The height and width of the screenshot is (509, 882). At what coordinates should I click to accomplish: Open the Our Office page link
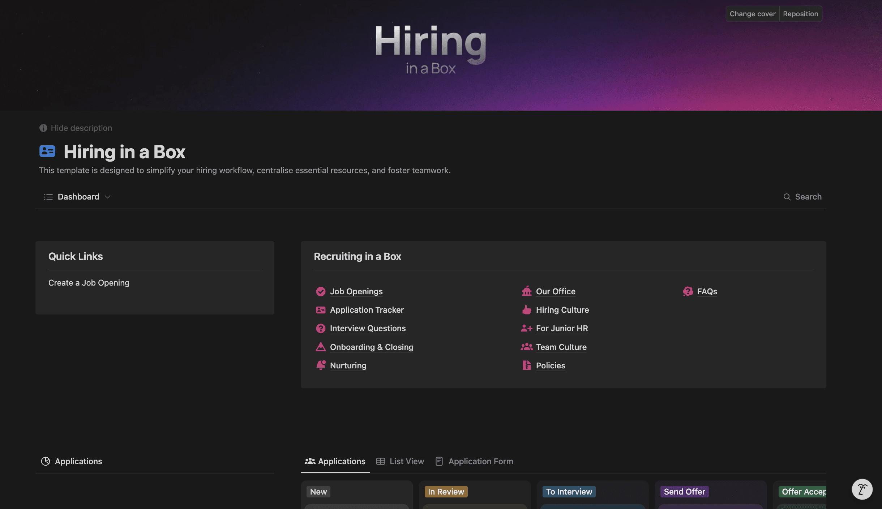click(556, 291)
